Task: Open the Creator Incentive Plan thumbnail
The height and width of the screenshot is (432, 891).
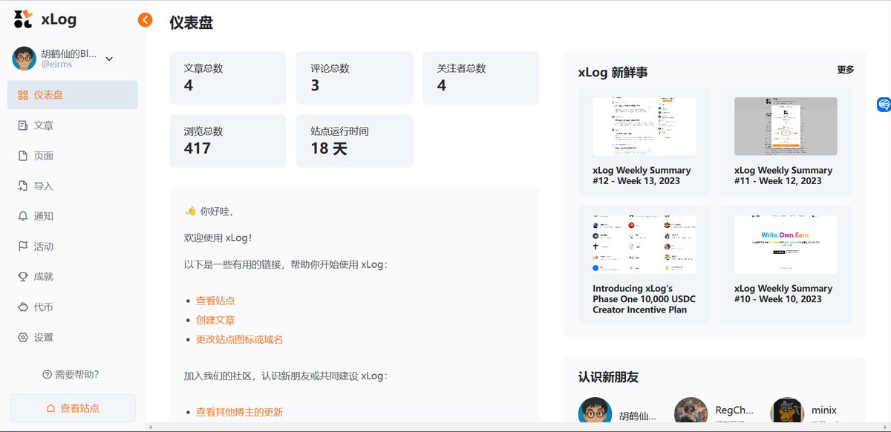Action: [644, 245]
